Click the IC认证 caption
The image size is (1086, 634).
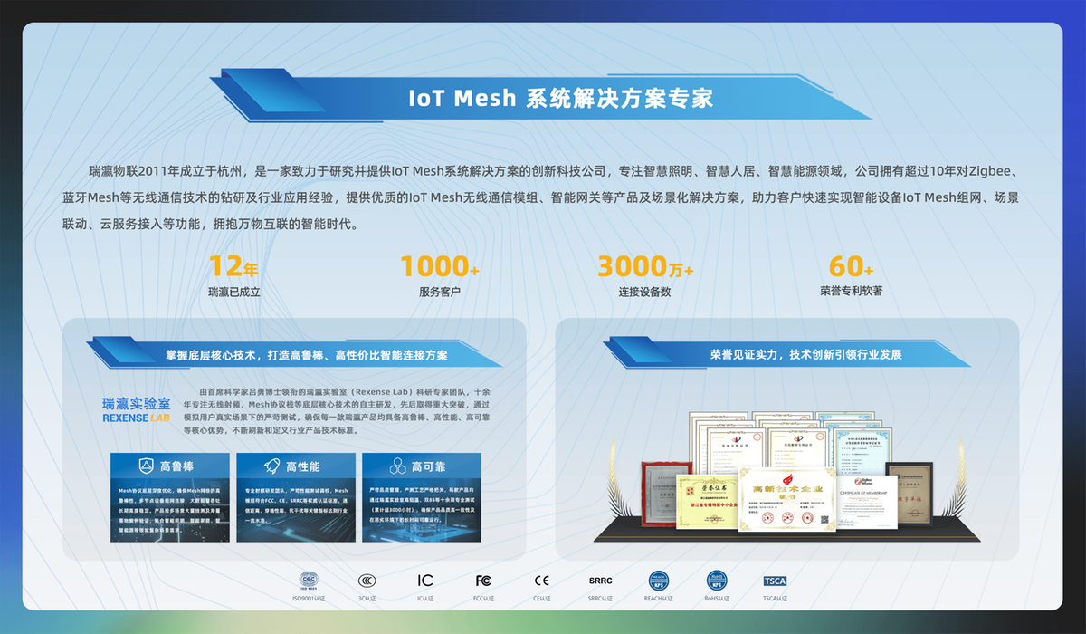(425, 598)
